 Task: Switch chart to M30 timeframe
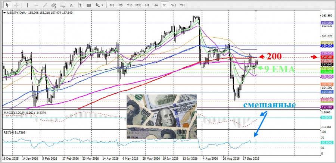coord(138,5)
